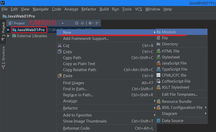Viewport: 216px width, 132px height.
Task: Click the Copy icon in context menu
Action: pyautogui.click(x=59, y=51)
